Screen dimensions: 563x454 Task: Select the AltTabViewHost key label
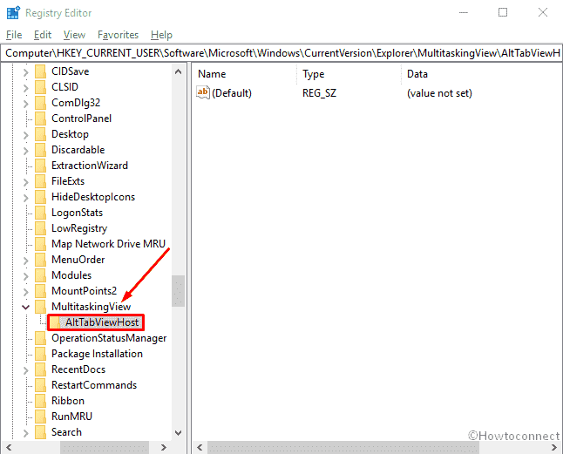tap(102, 322)
